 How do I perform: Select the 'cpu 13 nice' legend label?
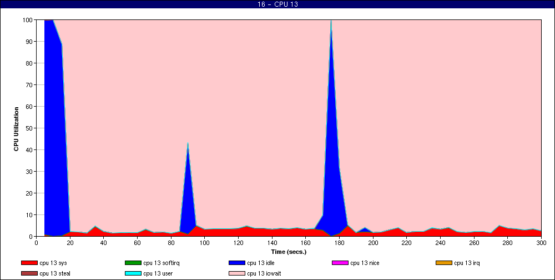365,263
